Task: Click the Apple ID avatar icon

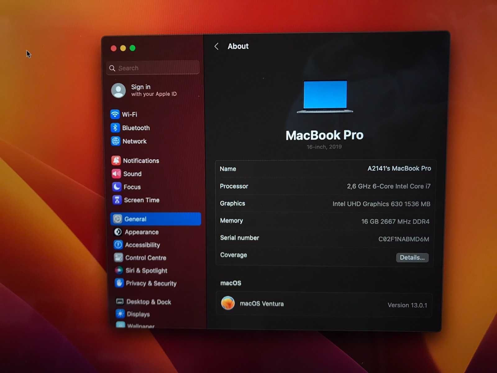Action: (x=118, y=90)
